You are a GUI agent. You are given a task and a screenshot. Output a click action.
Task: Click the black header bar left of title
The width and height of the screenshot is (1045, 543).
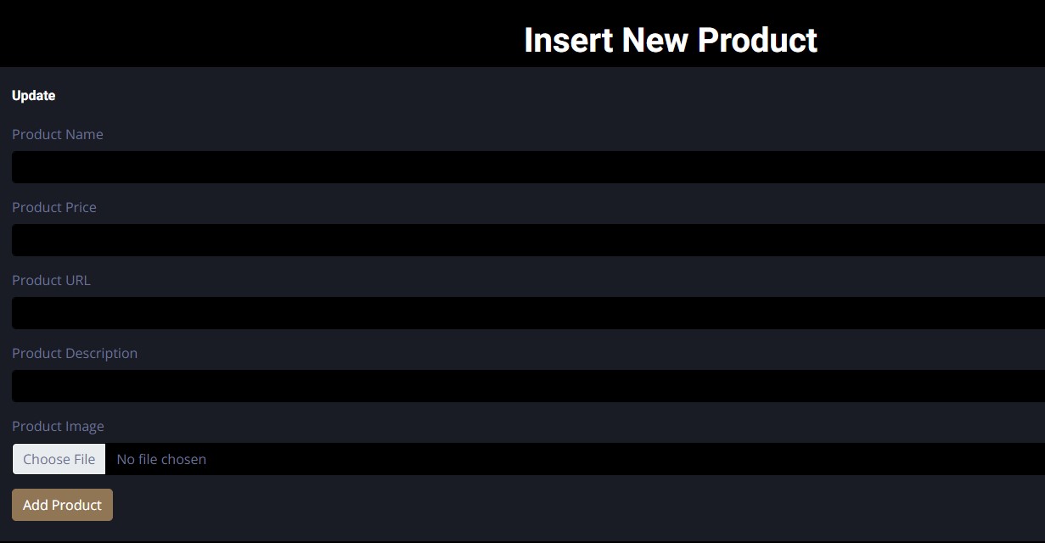[x=255, y=34]
